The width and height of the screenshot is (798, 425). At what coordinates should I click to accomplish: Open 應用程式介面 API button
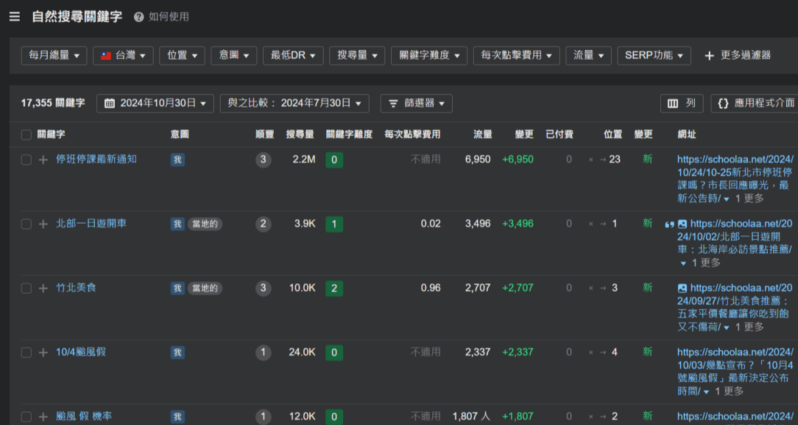click(x=755, y=103)
